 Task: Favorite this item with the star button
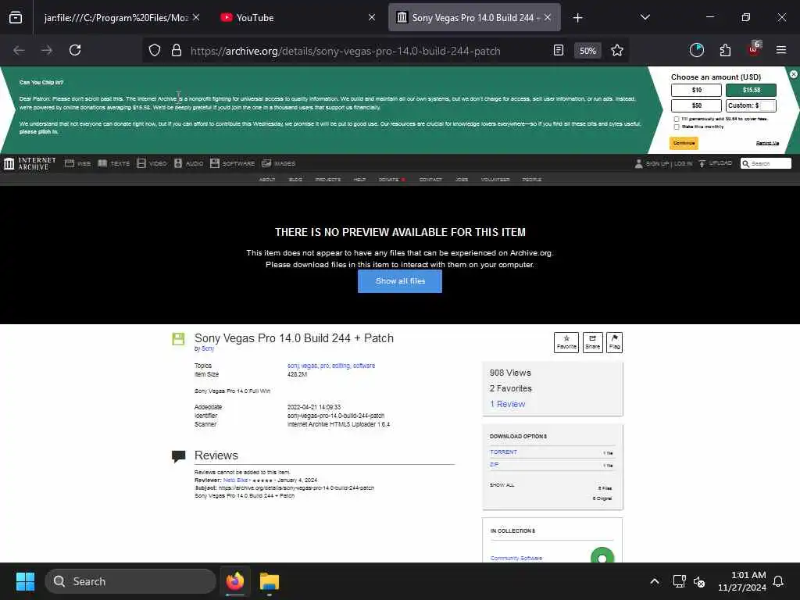(566, 342)
